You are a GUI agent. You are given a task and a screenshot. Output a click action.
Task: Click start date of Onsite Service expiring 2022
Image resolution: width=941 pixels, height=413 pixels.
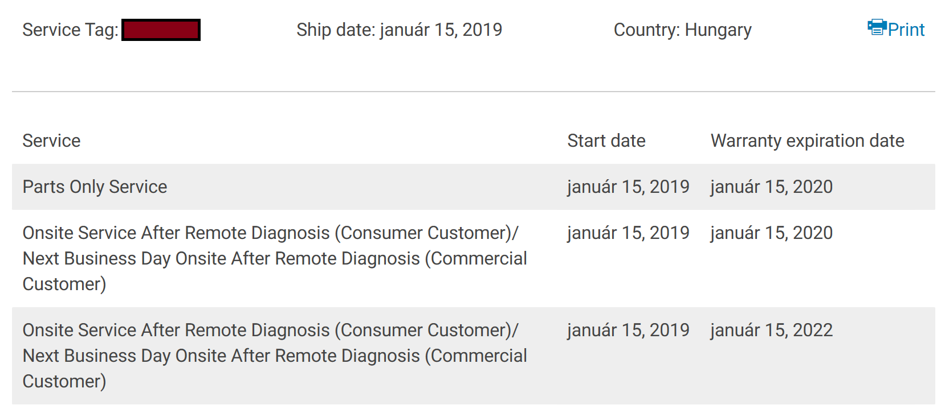[628, 330]
